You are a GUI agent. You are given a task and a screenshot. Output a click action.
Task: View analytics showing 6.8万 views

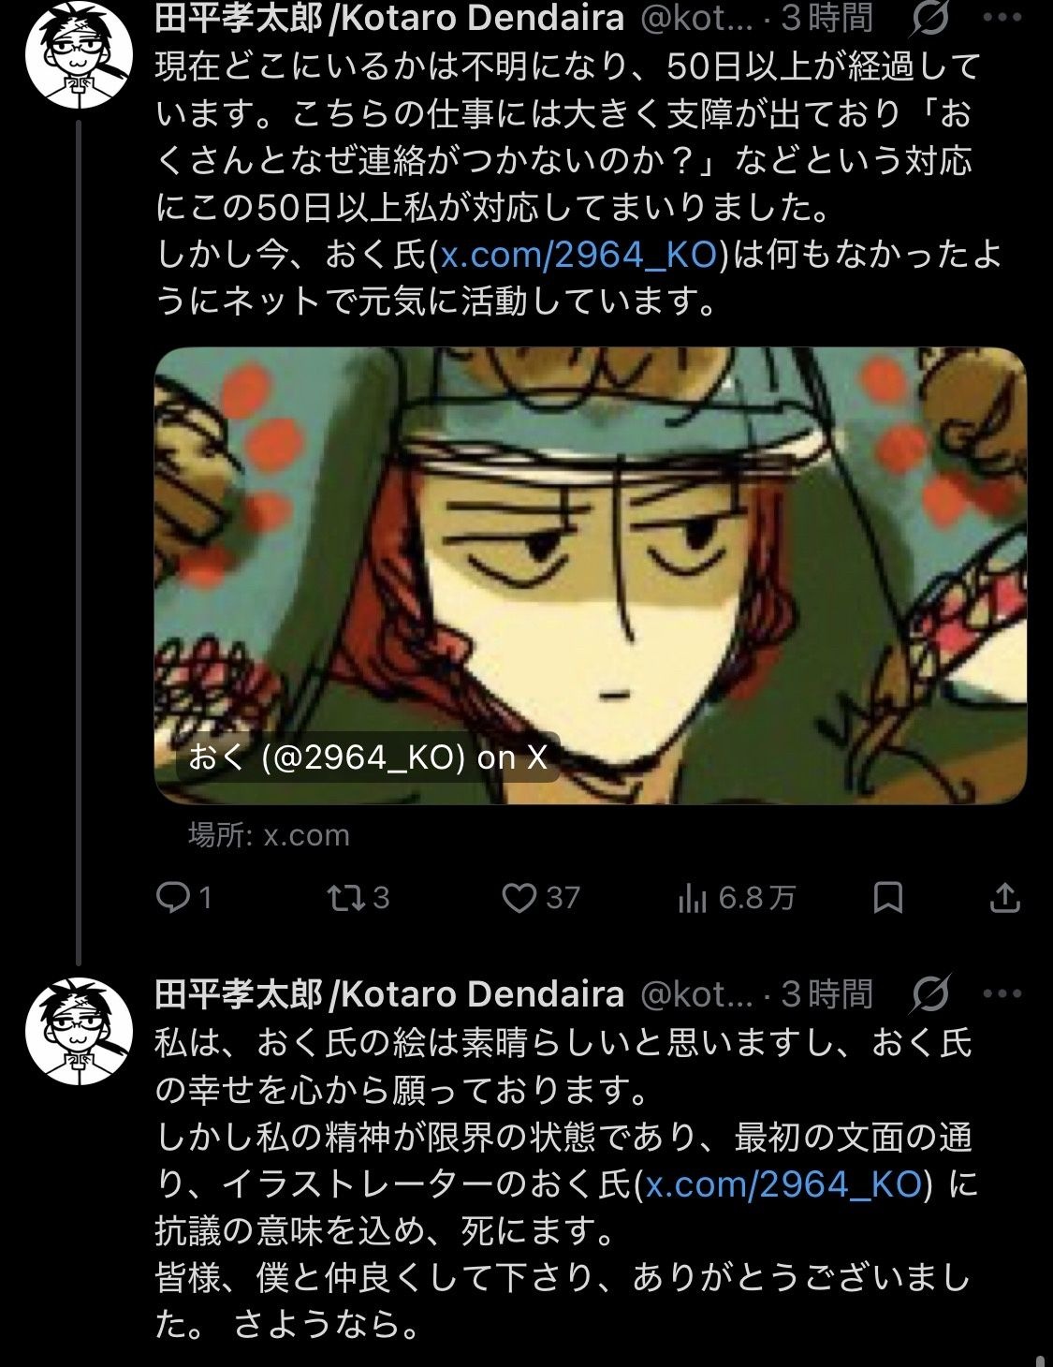pos(736,899)
